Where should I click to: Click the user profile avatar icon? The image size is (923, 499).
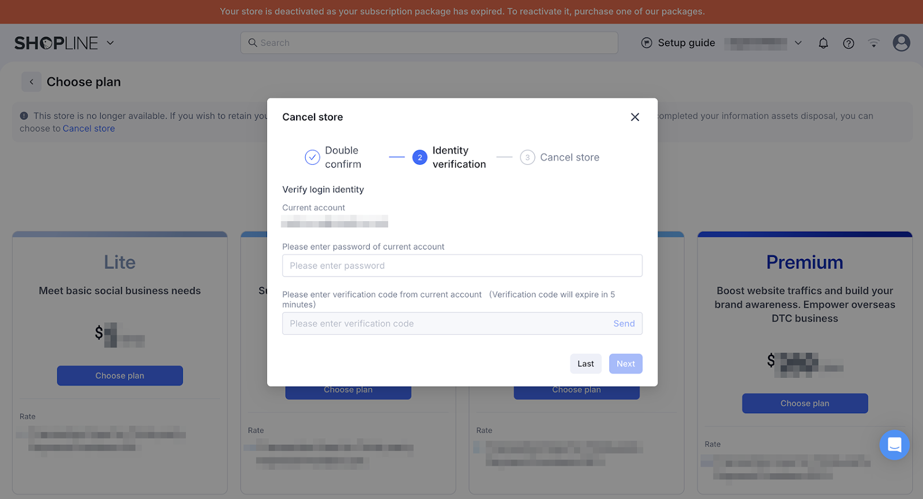click(901, 43)
